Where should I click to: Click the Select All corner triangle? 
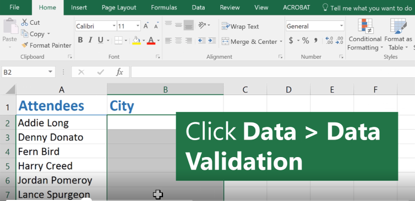point(10,90)
